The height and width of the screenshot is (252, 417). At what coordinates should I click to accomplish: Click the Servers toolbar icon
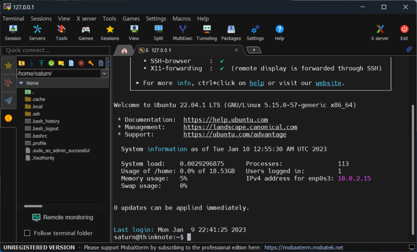[x=37, y=33]
